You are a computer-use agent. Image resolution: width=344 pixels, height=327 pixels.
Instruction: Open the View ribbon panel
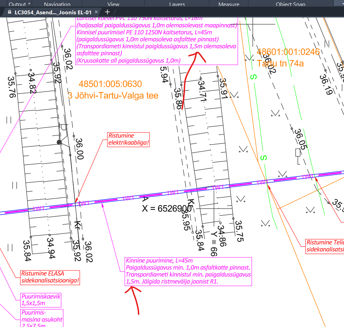(x=113, y=5)
